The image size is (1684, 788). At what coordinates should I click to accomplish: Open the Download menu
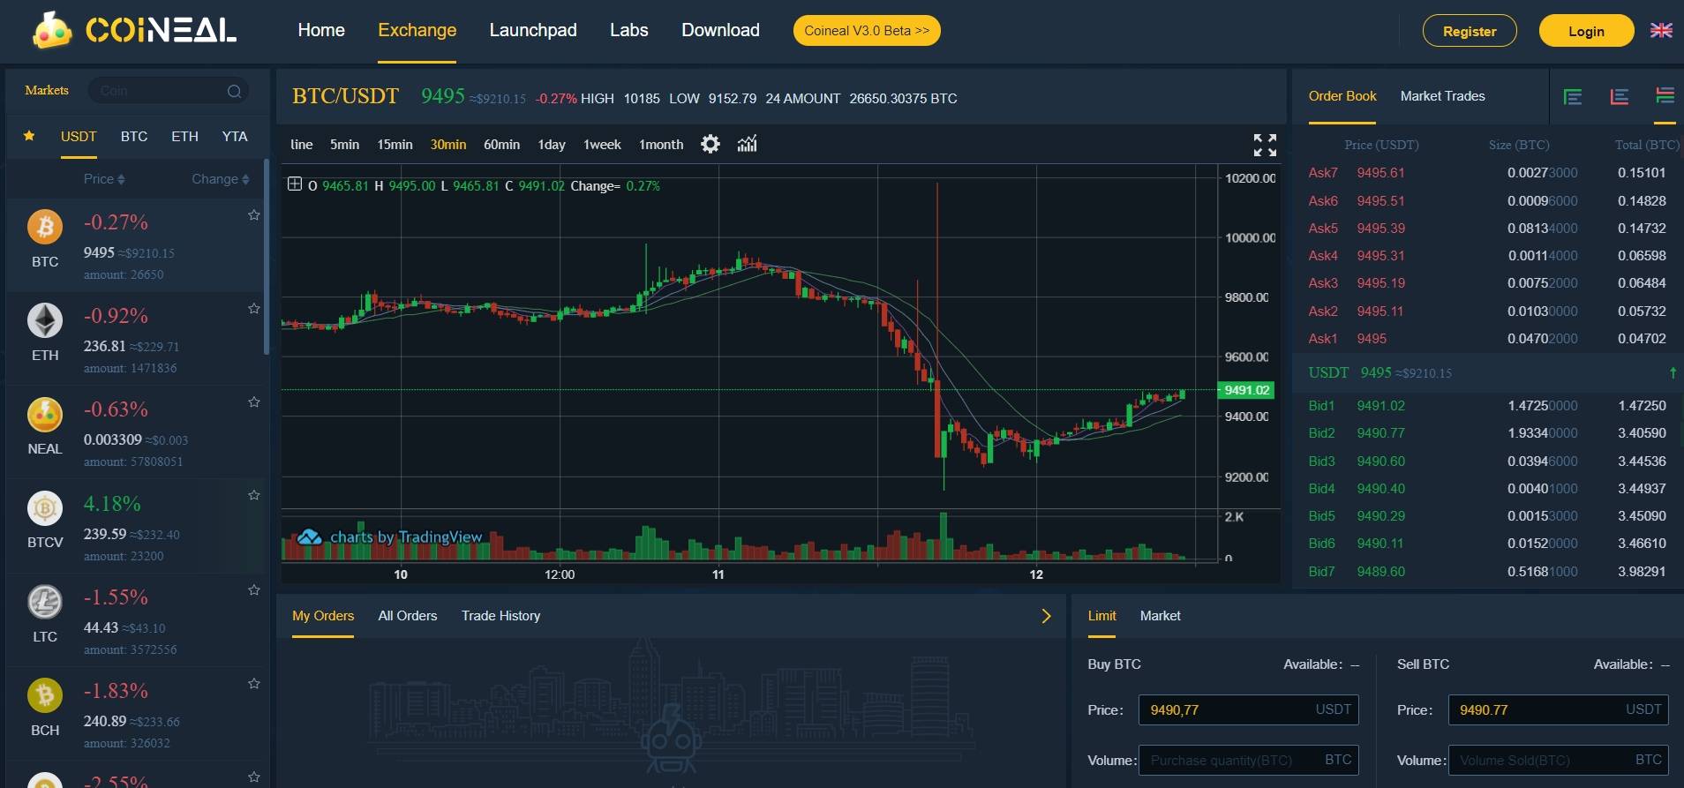(720, 30)
